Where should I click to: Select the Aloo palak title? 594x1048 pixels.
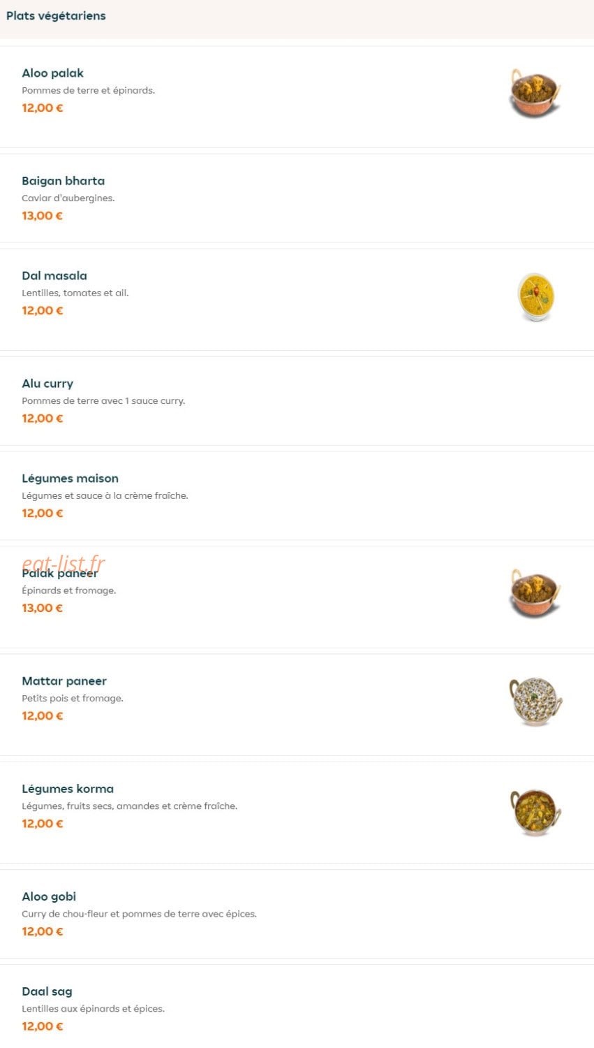(x=52, y=73)
